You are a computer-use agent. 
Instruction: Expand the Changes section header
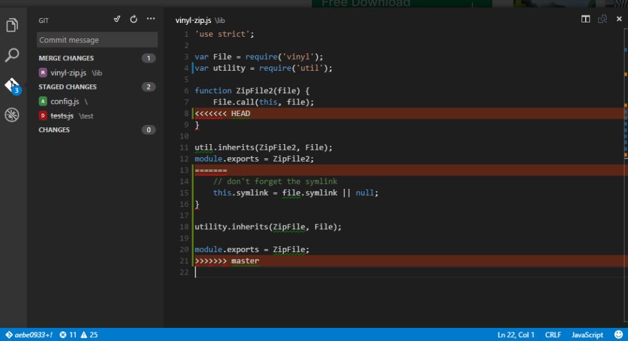pyautogui.click(x=54, y=130)
